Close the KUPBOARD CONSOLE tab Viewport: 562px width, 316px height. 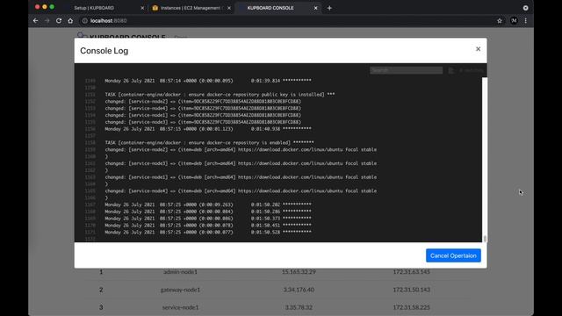(315, 8)
